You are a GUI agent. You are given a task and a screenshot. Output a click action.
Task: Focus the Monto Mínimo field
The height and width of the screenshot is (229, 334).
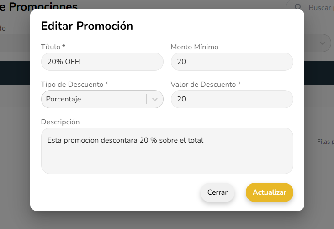(x=232, y=62)
